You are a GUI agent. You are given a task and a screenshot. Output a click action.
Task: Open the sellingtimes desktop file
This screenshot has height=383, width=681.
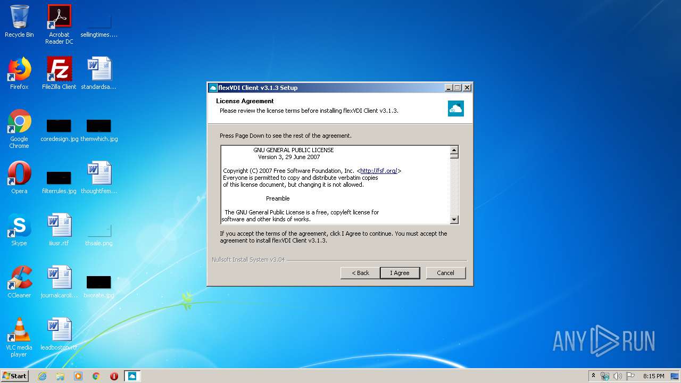pos(99,24)
